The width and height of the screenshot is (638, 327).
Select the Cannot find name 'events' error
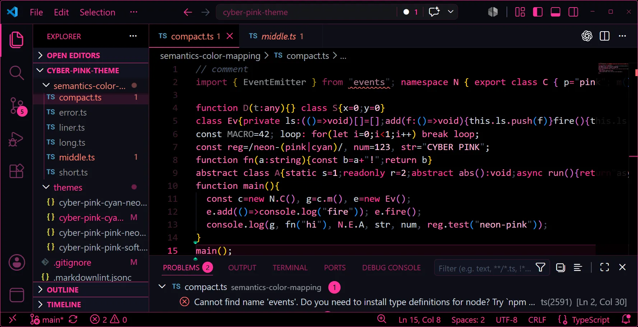click(393, 302)
